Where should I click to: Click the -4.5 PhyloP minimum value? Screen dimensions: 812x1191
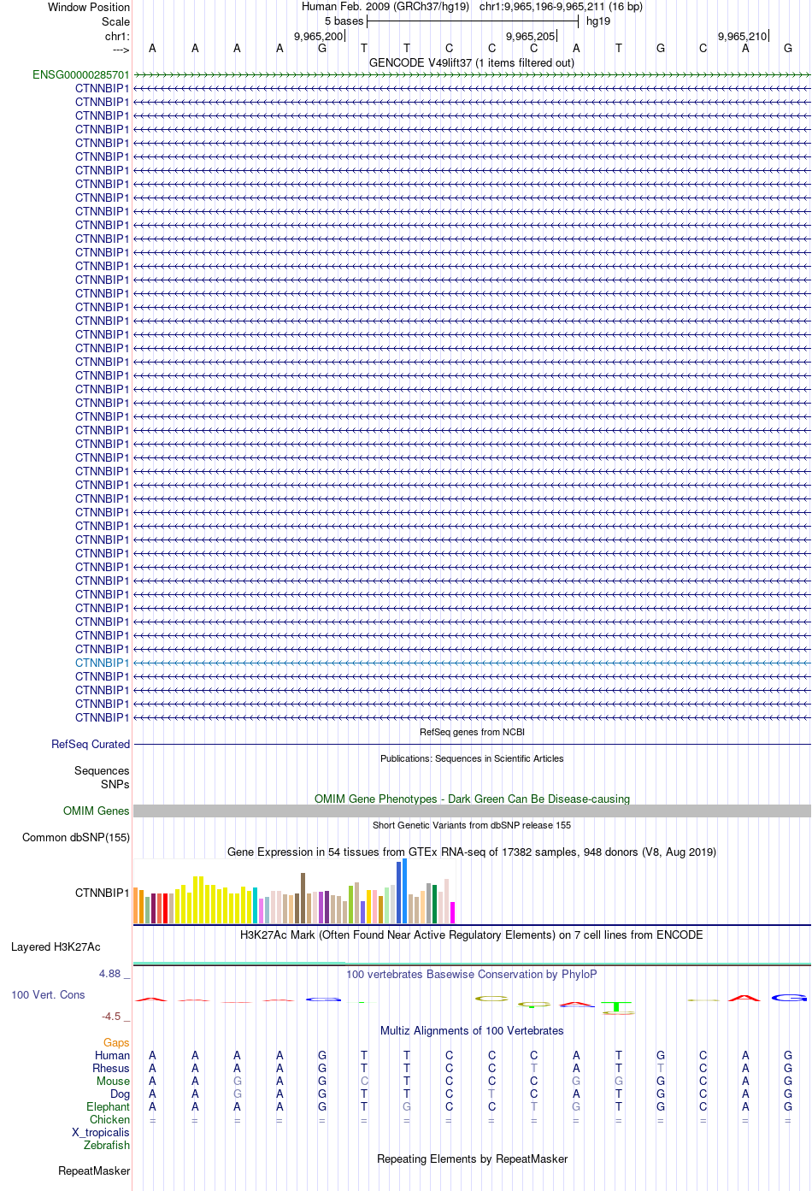[x=114, y=1017]
